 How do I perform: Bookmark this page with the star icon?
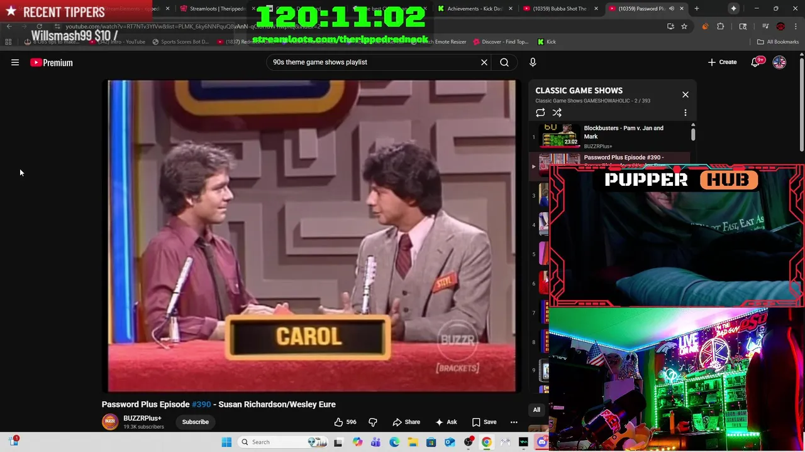coord(684,26)
